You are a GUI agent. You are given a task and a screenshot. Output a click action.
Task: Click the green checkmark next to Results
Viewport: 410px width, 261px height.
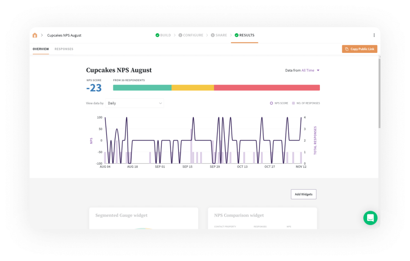pyautogui.click(x=237, y=35)
